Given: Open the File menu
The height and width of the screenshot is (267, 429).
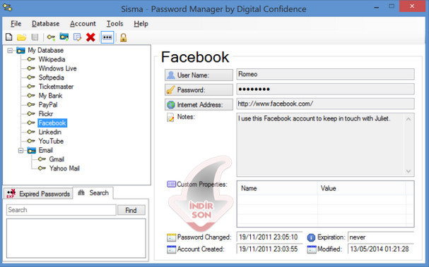Looking at the screenshot, I should (x=16, y=24).
